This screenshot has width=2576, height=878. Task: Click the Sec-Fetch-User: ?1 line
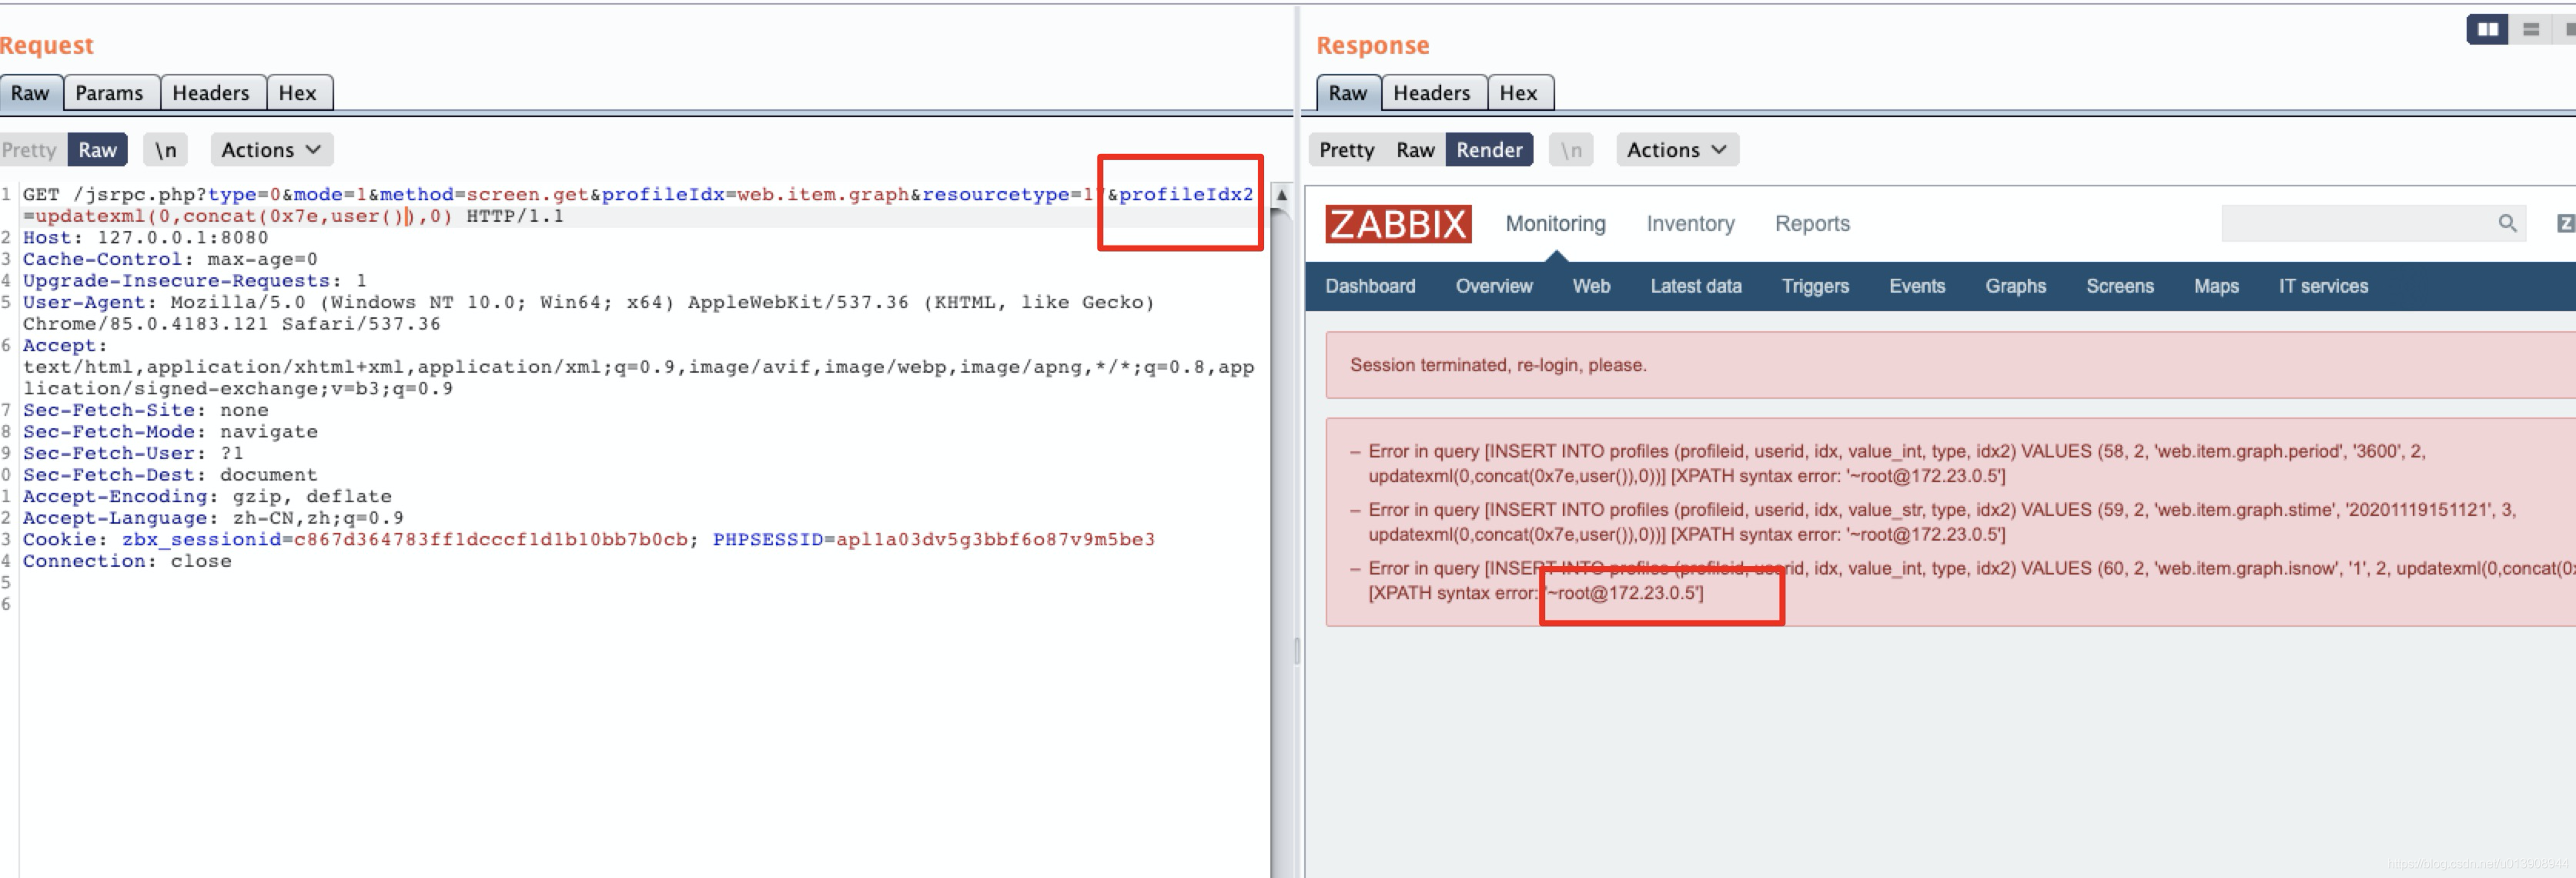click(x=133, y=453)
